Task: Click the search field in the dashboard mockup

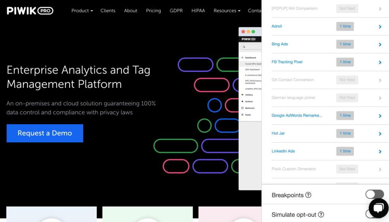Action: click(x=251, y=47)
